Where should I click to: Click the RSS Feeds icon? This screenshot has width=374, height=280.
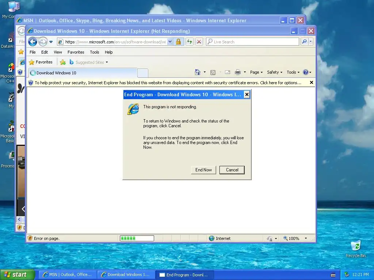pos(213,73)
